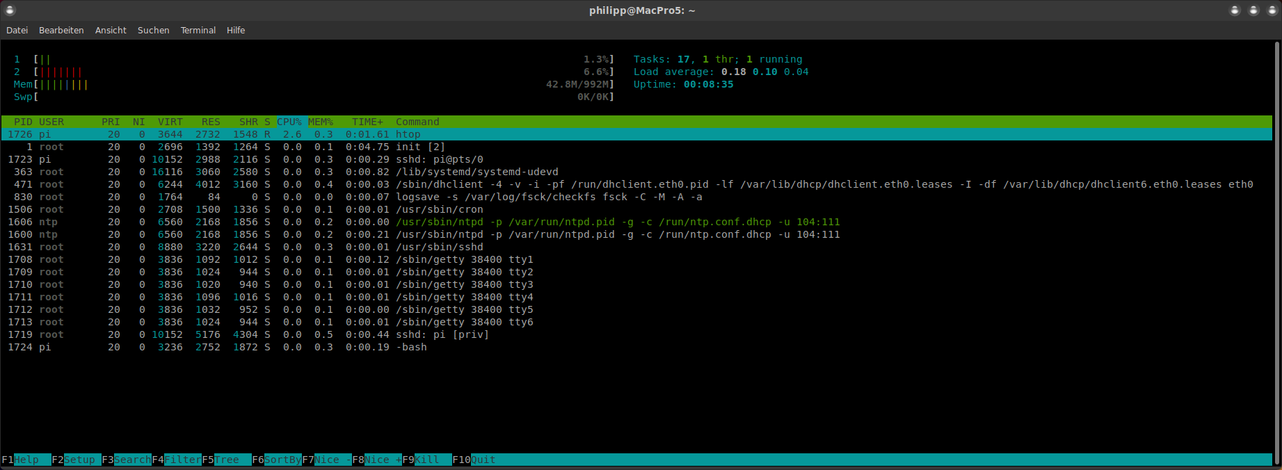
Task: Open htop Setup via F2 label
Action: 79,460
